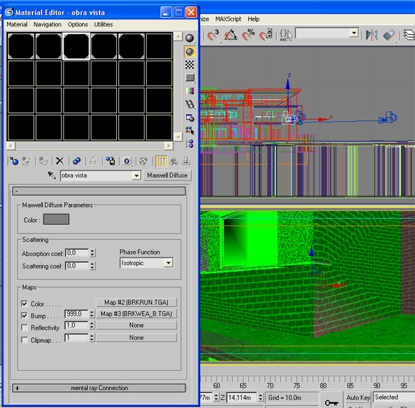
Task: Click the Map #2 (BRKRUN.TGA) button
Action: pyautogui.click(x=136, y=303)
